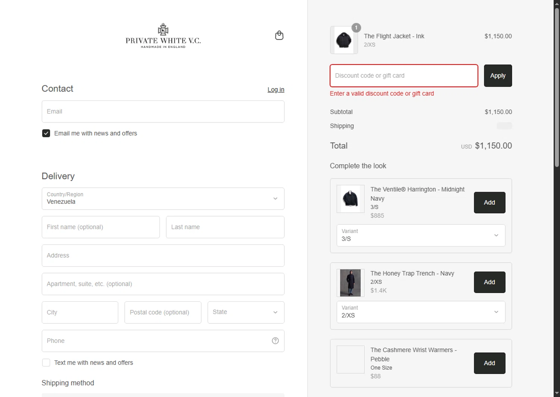Click the First name (optional) field
This screenshot has height=397, width=560.
pyautogui.click(x=101, y=227)
